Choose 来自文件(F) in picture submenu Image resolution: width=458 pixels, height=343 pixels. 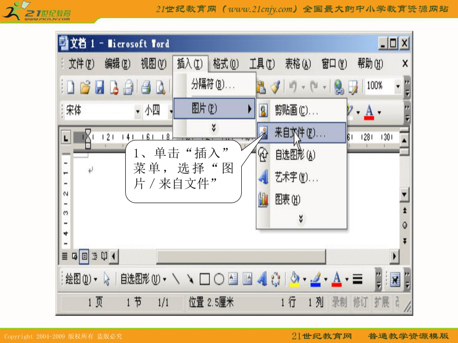[301, 133]
